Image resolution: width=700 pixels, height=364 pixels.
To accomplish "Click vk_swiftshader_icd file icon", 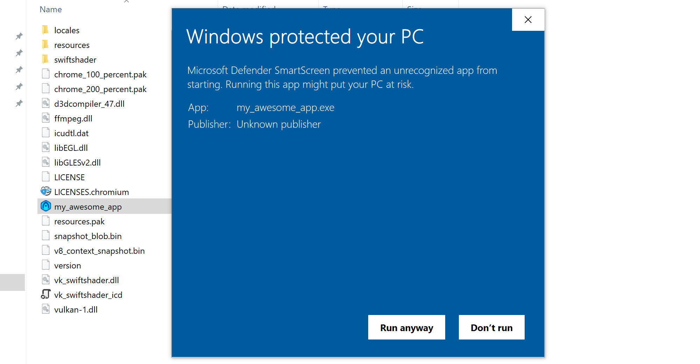I will click(x=46, y=294).
